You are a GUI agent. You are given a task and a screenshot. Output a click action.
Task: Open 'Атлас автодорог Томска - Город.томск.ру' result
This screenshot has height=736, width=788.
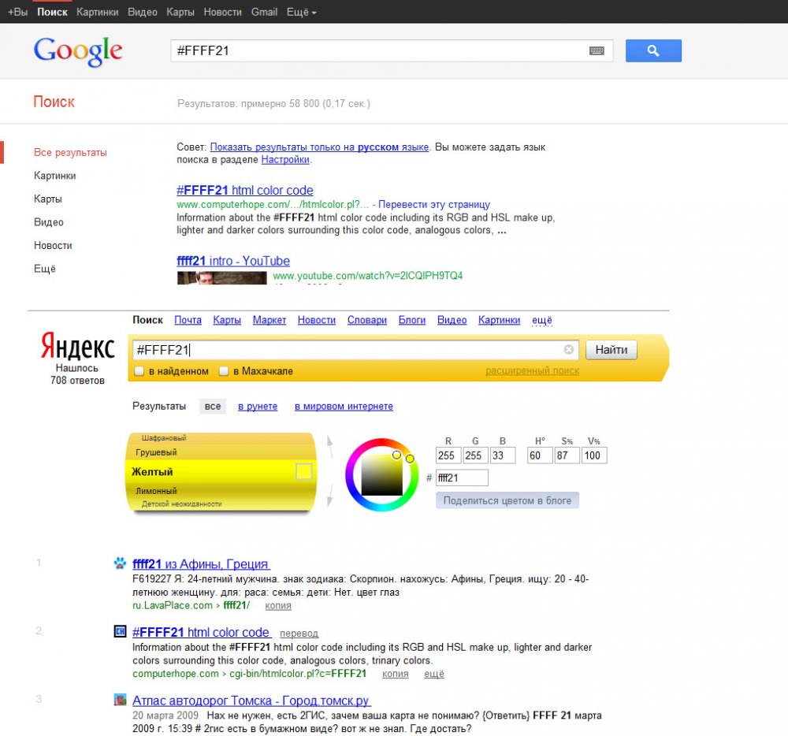pos(251,701)
